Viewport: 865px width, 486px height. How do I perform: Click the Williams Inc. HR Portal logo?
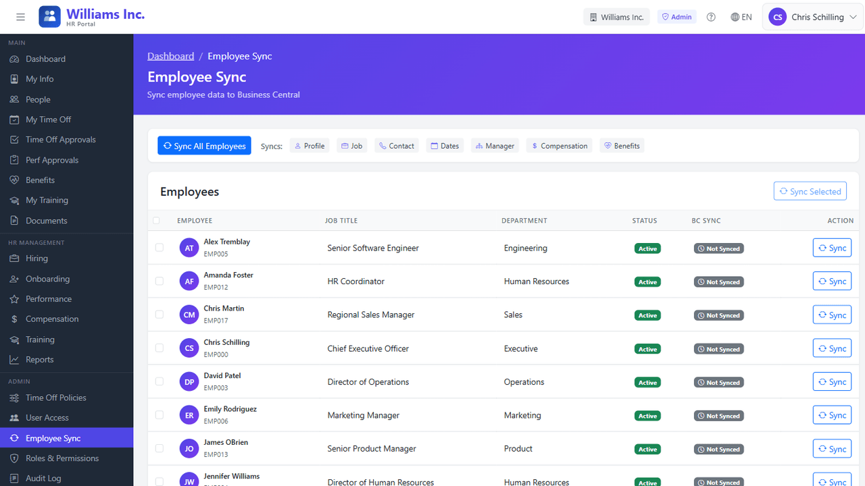[92, 17]
